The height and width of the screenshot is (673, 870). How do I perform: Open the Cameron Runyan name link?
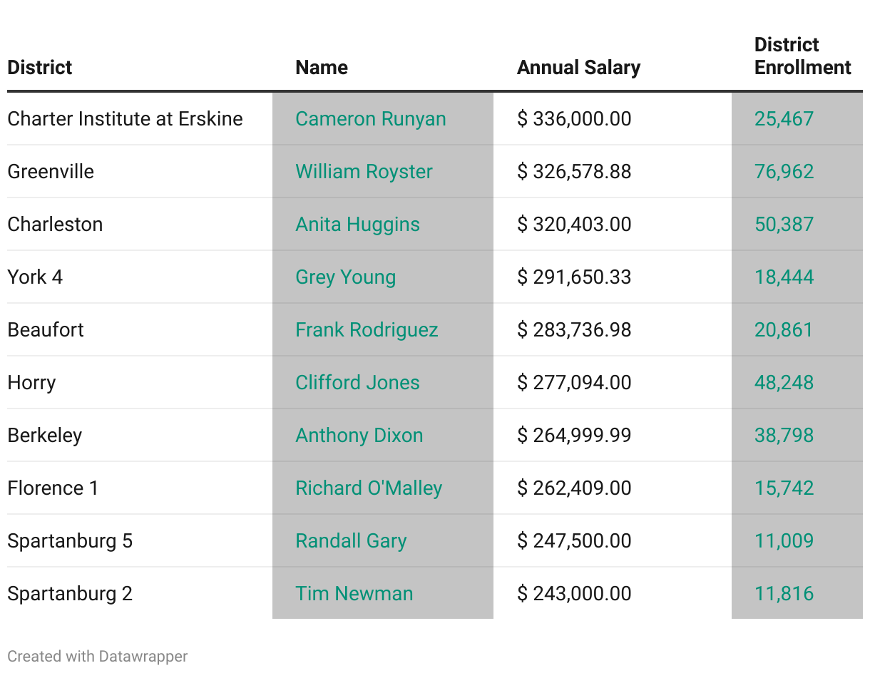click(370, 118)
